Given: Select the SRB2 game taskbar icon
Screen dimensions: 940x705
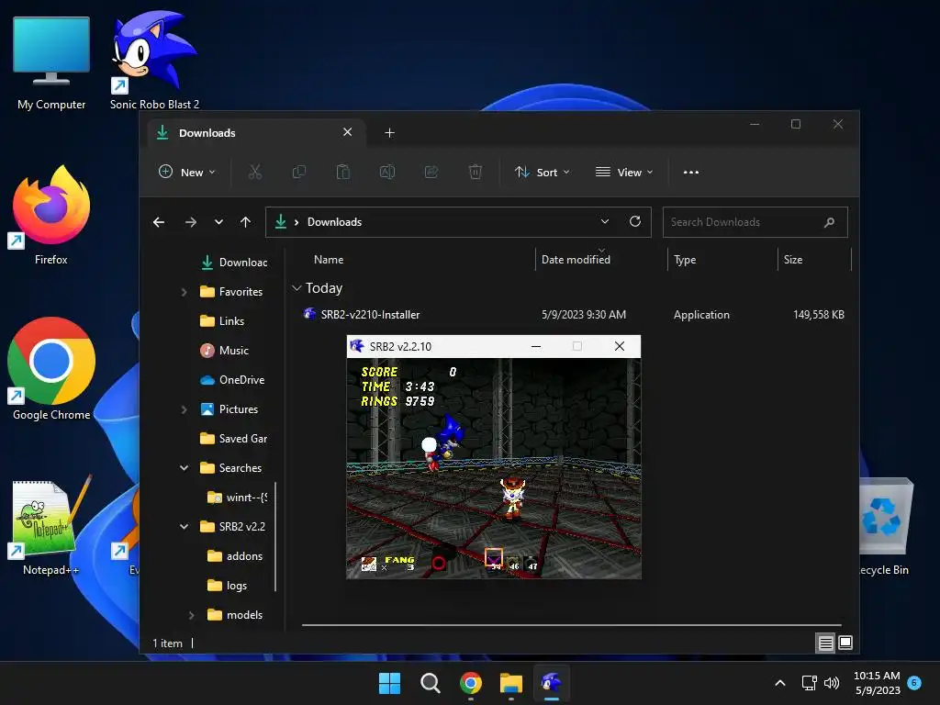Looking at the screenshot, I should [552, 683].
